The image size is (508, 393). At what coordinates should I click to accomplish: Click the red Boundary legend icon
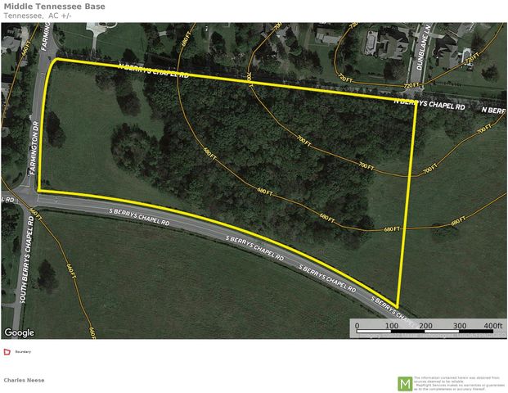click(x=7, y=352)
